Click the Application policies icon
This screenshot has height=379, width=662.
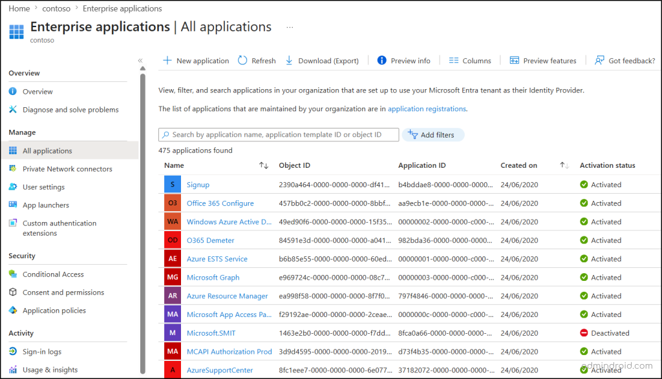click(x=13, y=310)
